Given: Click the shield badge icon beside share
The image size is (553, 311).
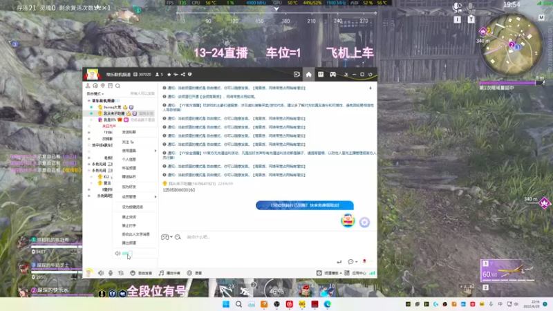Looking at the screenshot, I should click(x=189, y=75).
